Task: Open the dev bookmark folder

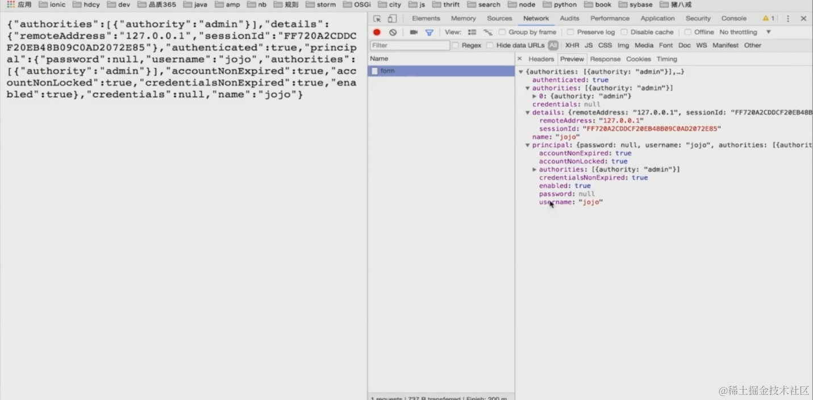Action: [119, 5]
